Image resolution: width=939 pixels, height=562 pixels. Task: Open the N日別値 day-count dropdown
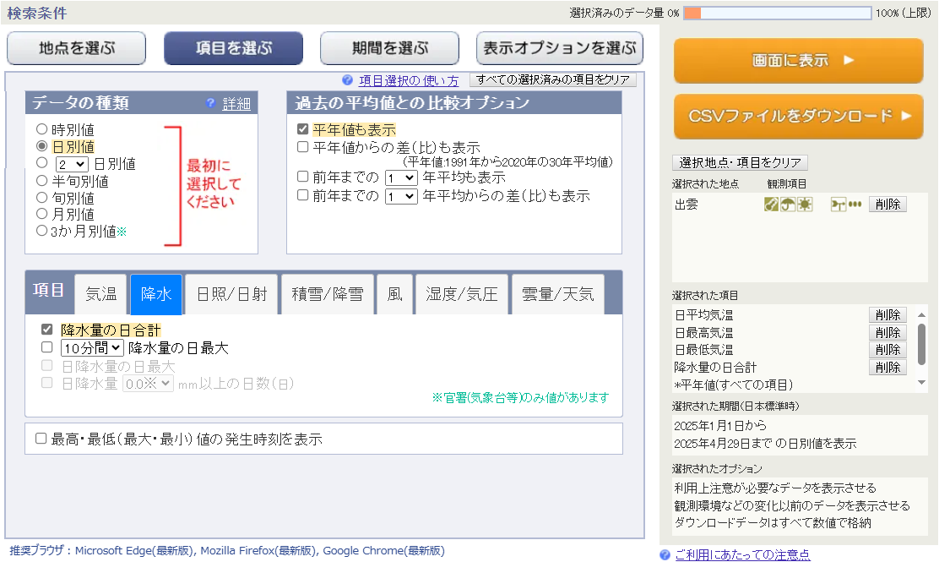click(72, 164)
